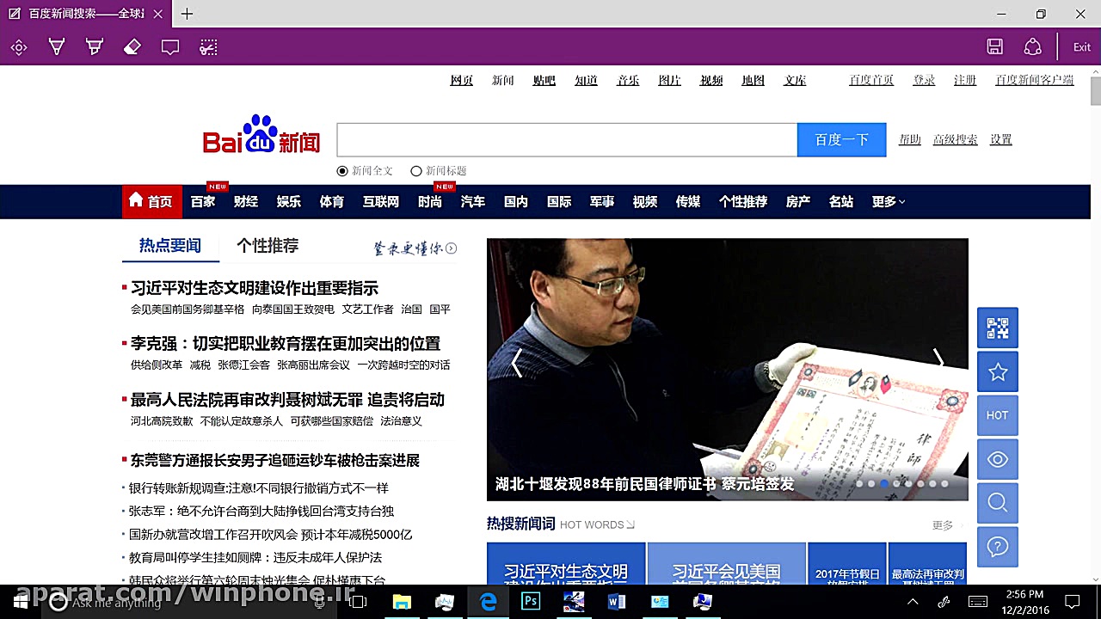
Task: Expand the 更多 navigation dropdown
Action: 889,202
